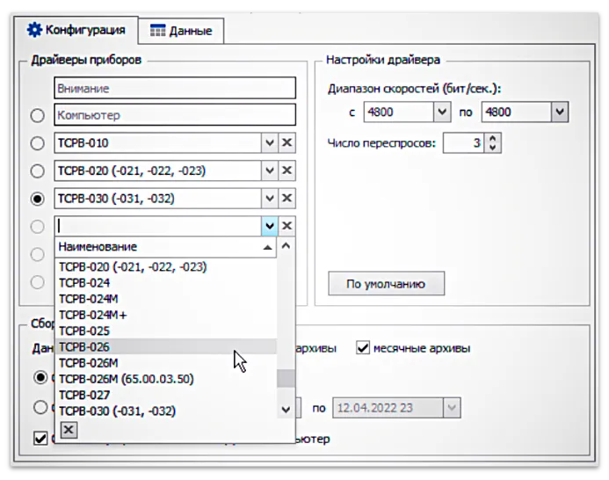
Task: Select radio button next to ТСРВ-010
Action: click(x=37, y=143)
